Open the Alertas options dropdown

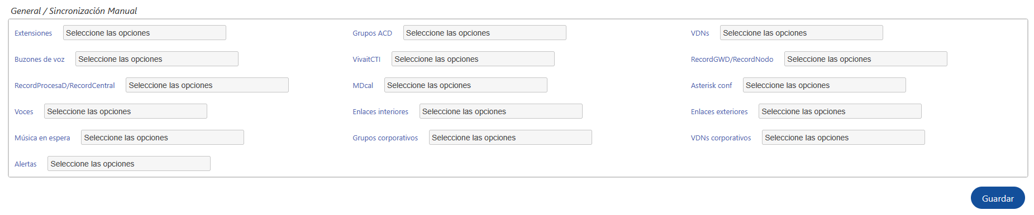point(129,164)
